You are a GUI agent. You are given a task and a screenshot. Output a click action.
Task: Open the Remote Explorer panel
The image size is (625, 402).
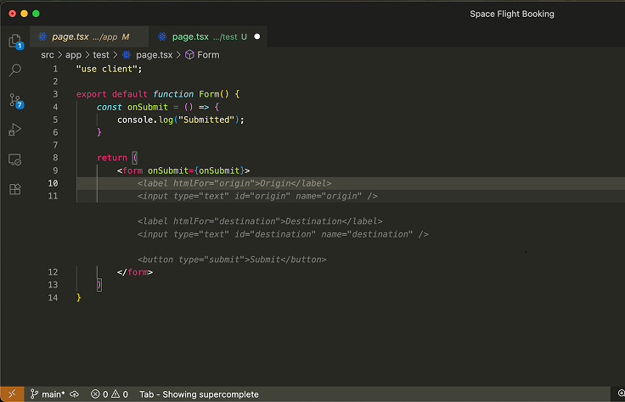14,159
